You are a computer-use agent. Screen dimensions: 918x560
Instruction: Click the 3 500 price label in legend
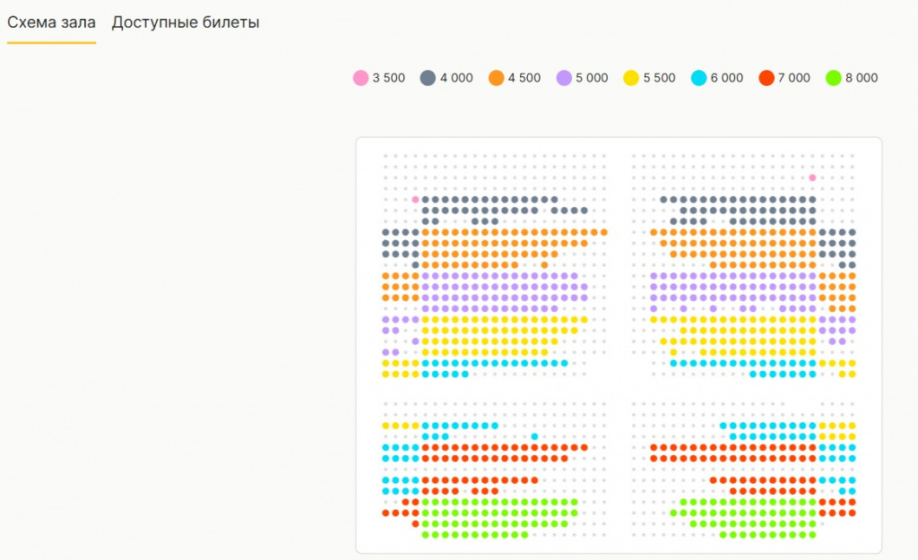click(388, 78)
